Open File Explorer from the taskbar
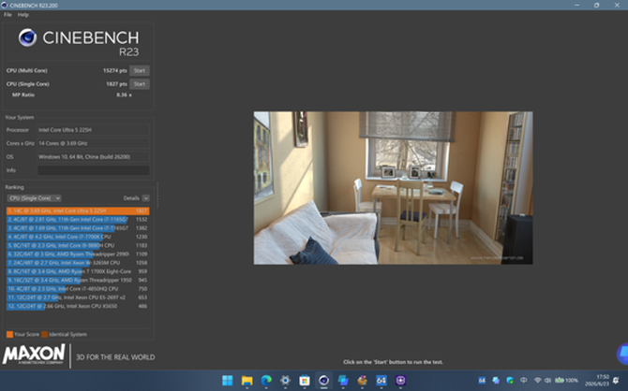Screen dimensions: 628x391 [x=247, y=380]
